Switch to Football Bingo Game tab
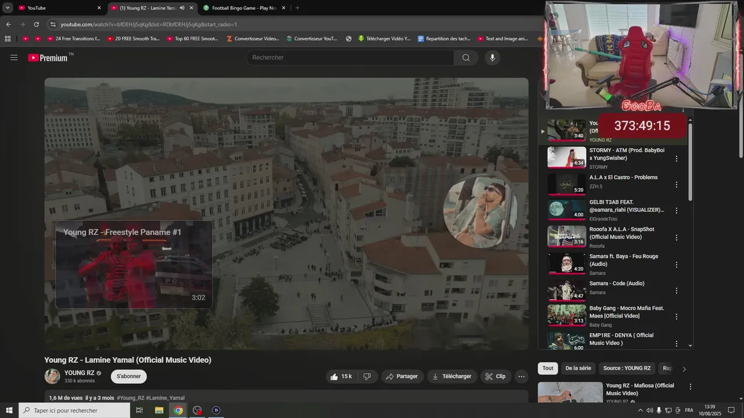Image resolution: width=744 pixels, height=418 pixels. point(245,8)
